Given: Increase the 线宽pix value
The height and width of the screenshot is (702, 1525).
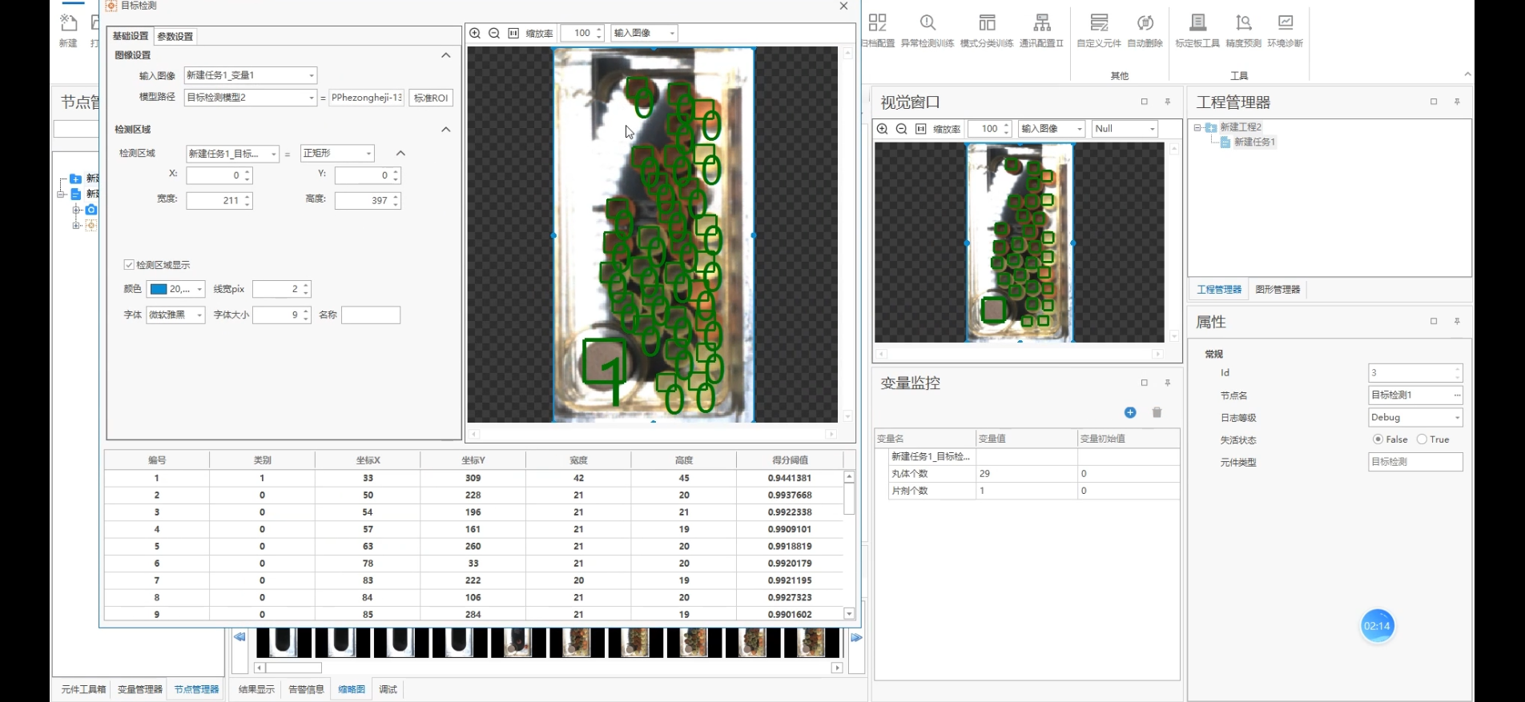Looking at the screenshot, I should click(306, 285).
